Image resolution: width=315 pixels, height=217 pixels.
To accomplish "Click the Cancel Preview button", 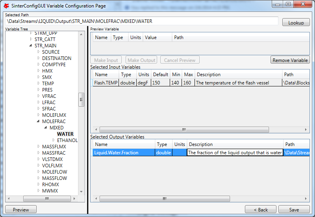I will click(180, 60).
